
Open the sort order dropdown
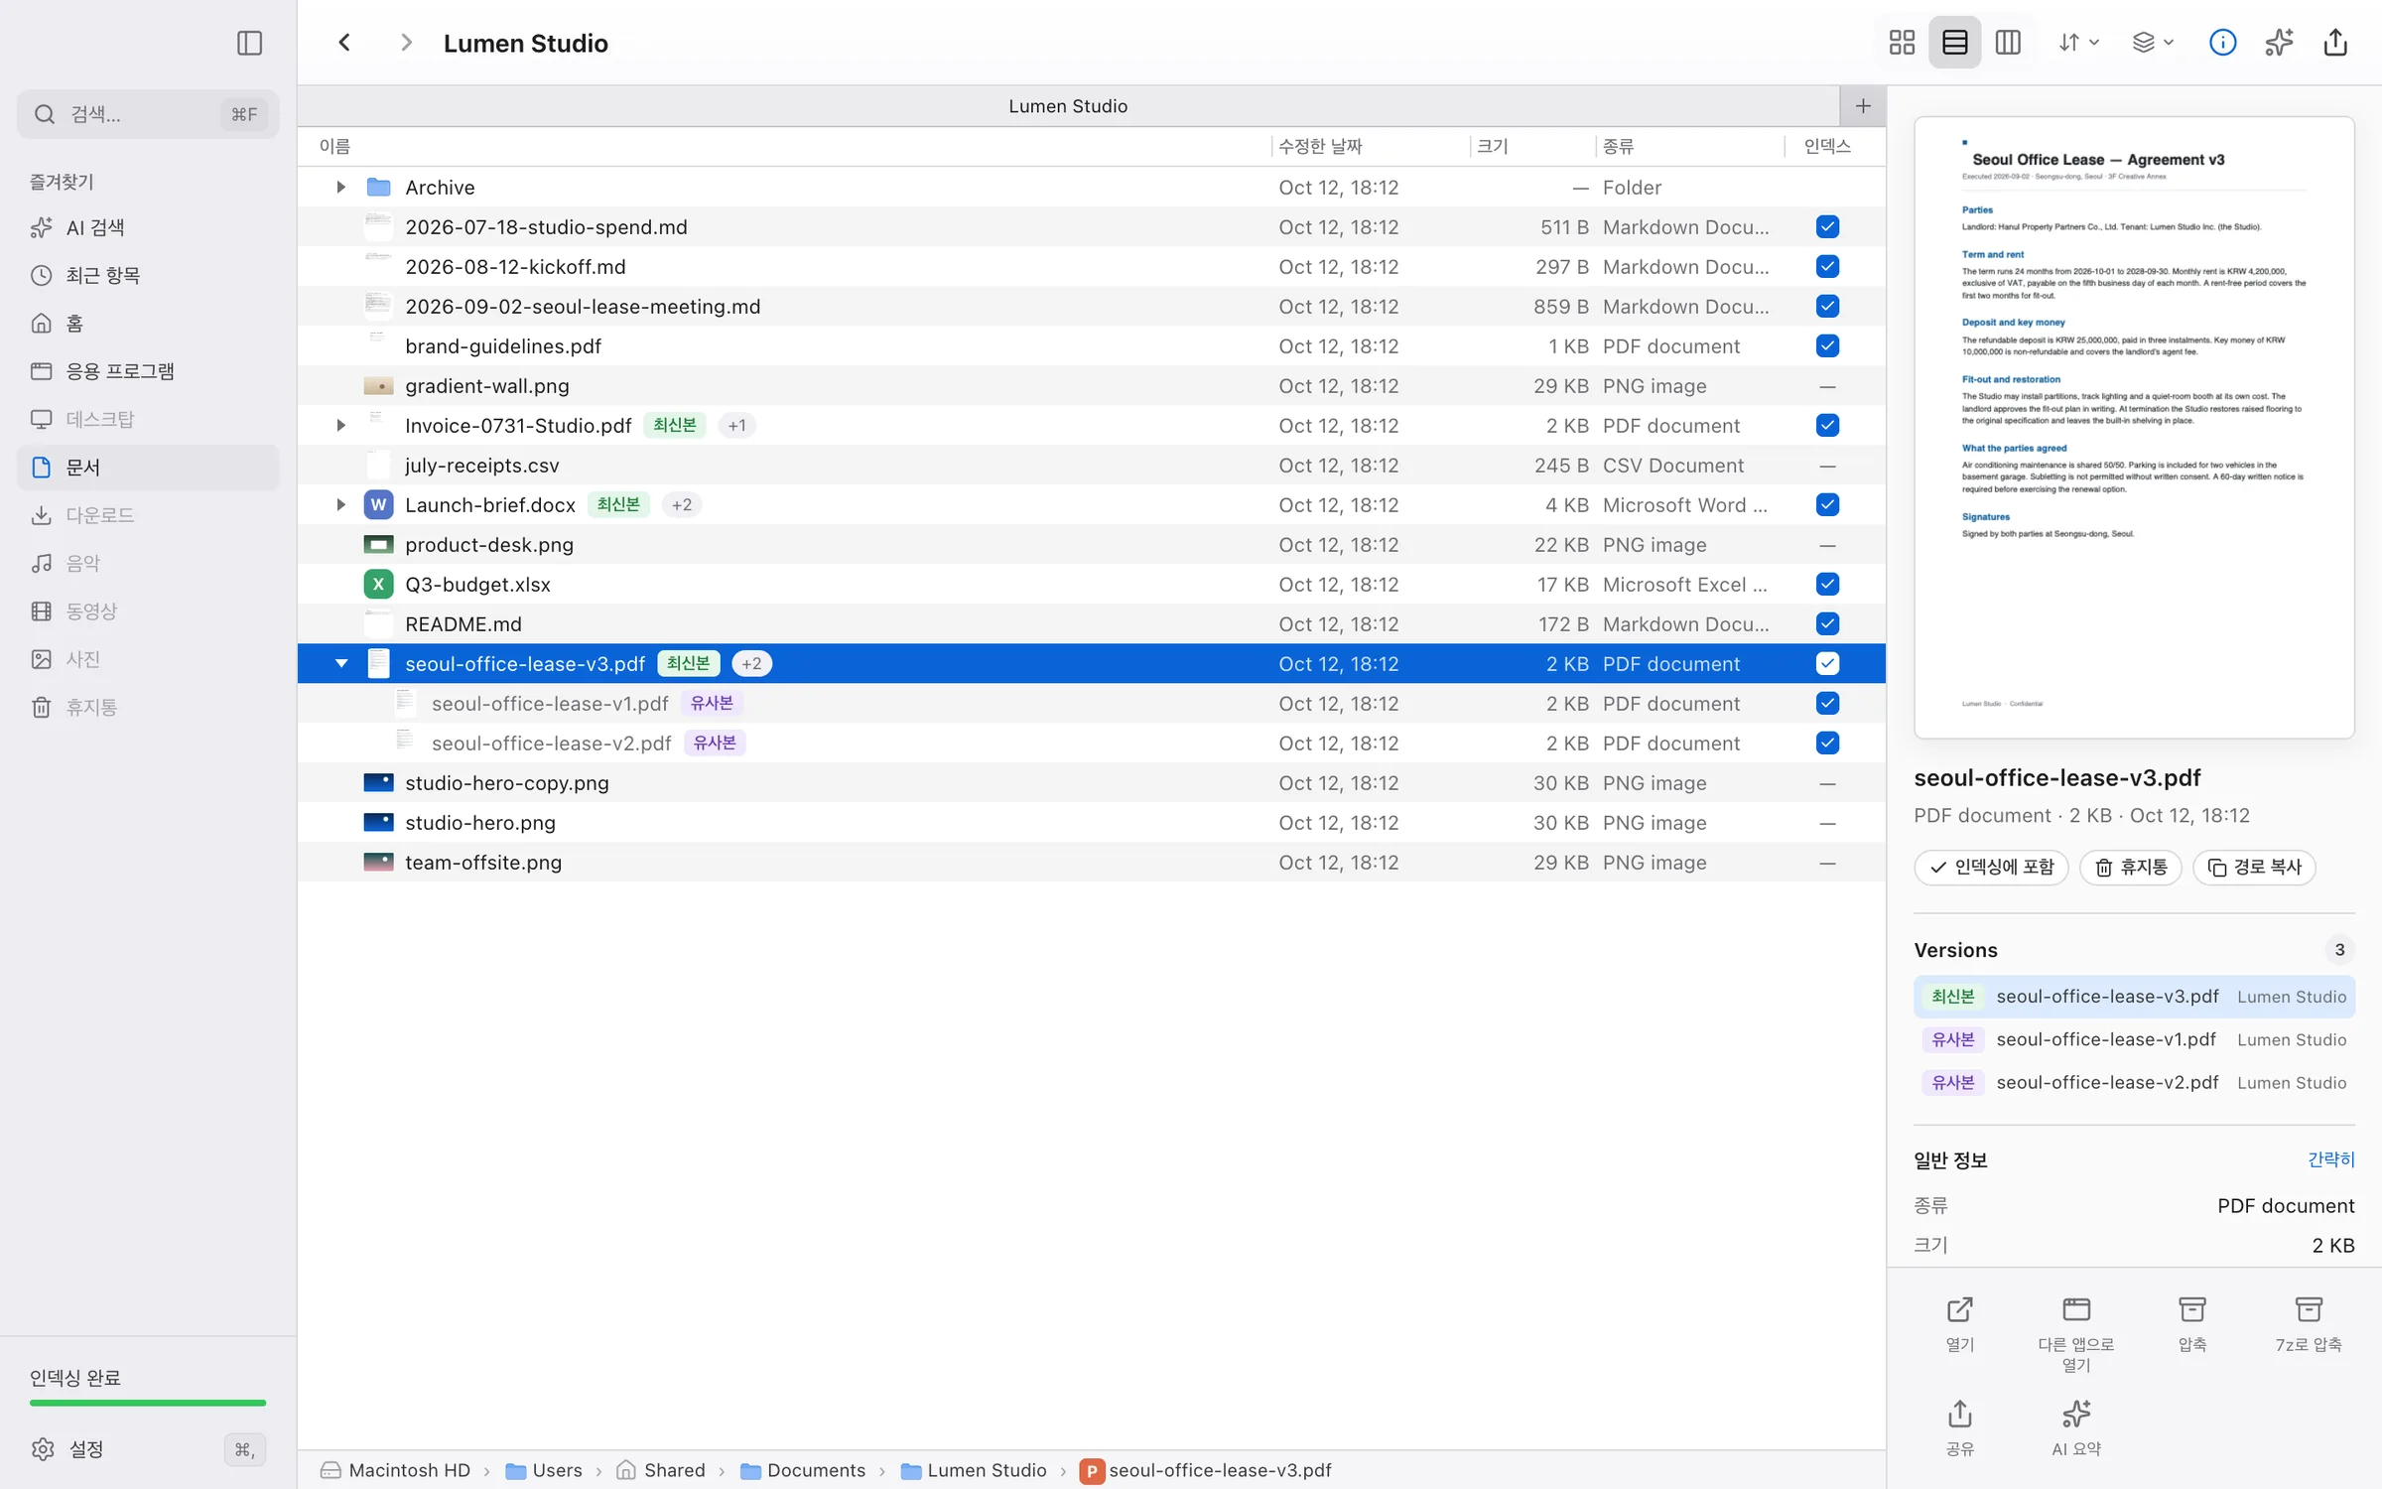(x=2078, y=43)
